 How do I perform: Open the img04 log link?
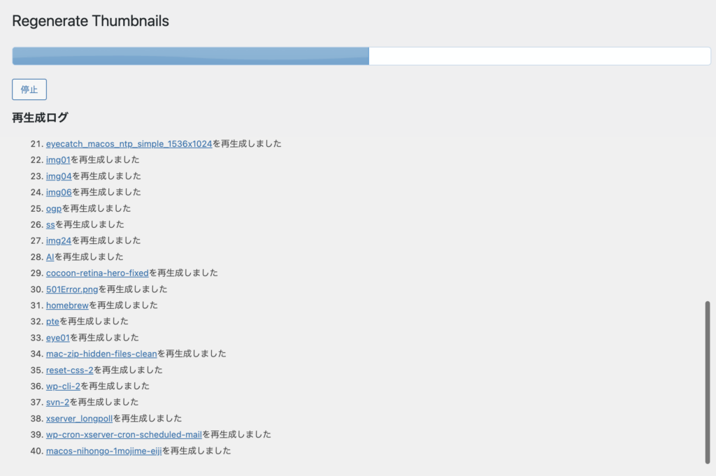pyautogui.click(x=59, y=176)
